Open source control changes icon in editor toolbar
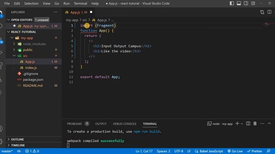Viewport: 275px width, 154px height. tap(262, 12)
